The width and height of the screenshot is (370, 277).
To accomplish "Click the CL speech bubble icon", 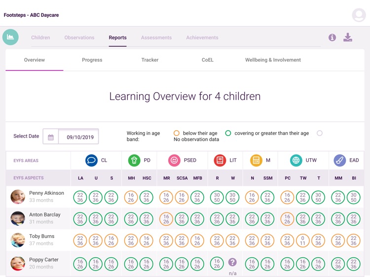I will pyautogui.click(x=91, y=160).
